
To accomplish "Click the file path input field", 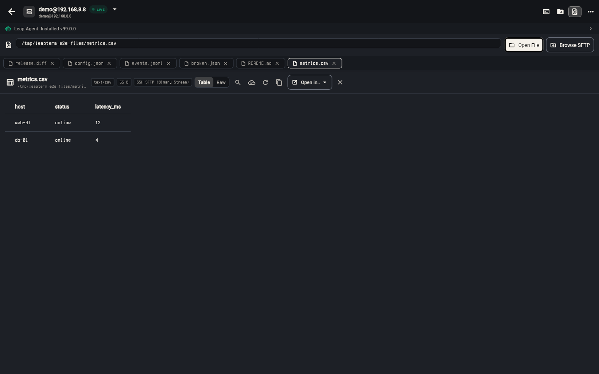I will point(258,43).
